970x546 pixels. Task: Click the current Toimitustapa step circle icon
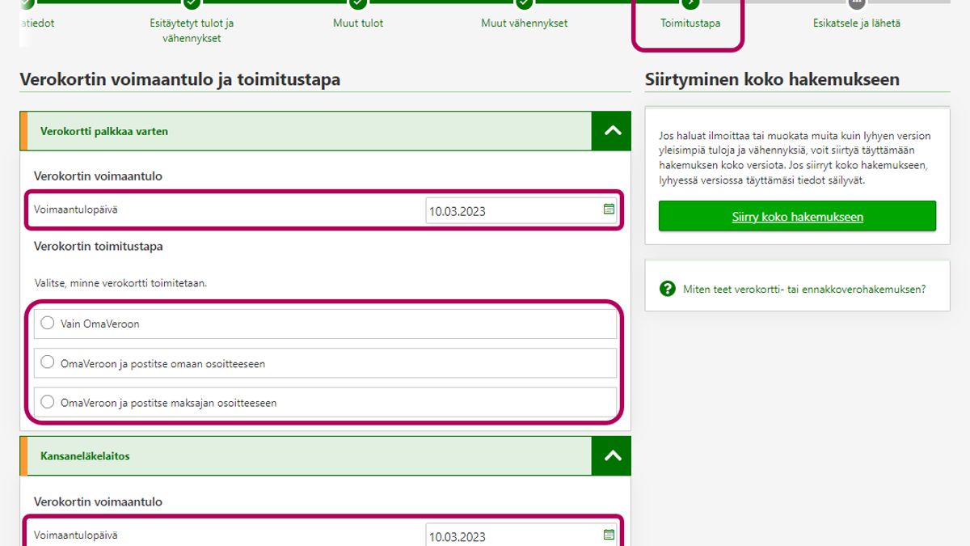pos(690,3)
